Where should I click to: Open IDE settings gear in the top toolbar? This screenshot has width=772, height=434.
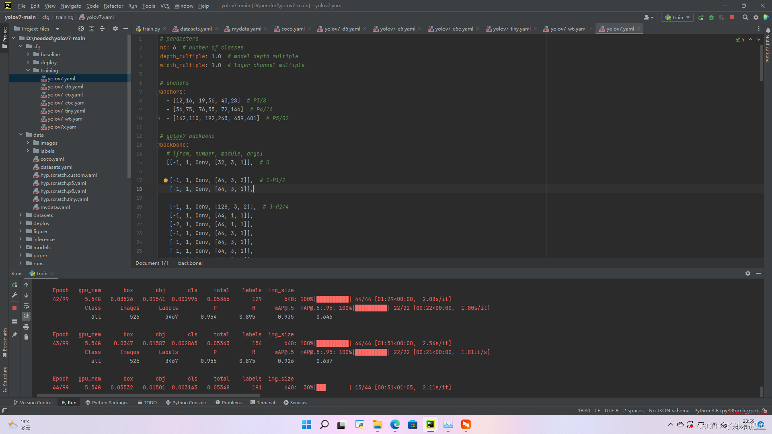point(756,17)
